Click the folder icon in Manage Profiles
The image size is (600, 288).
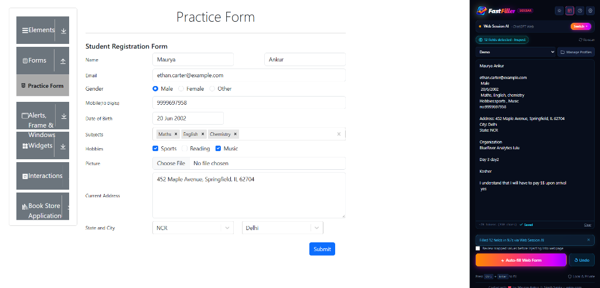pos(563,52)
